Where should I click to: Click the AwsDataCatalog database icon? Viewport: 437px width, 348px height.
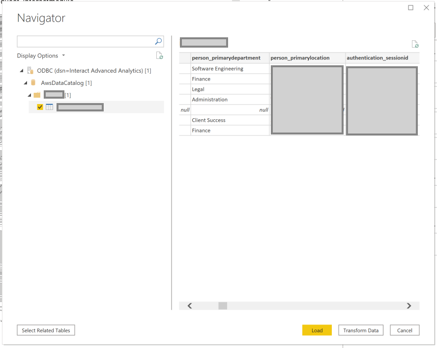[33, 82]
